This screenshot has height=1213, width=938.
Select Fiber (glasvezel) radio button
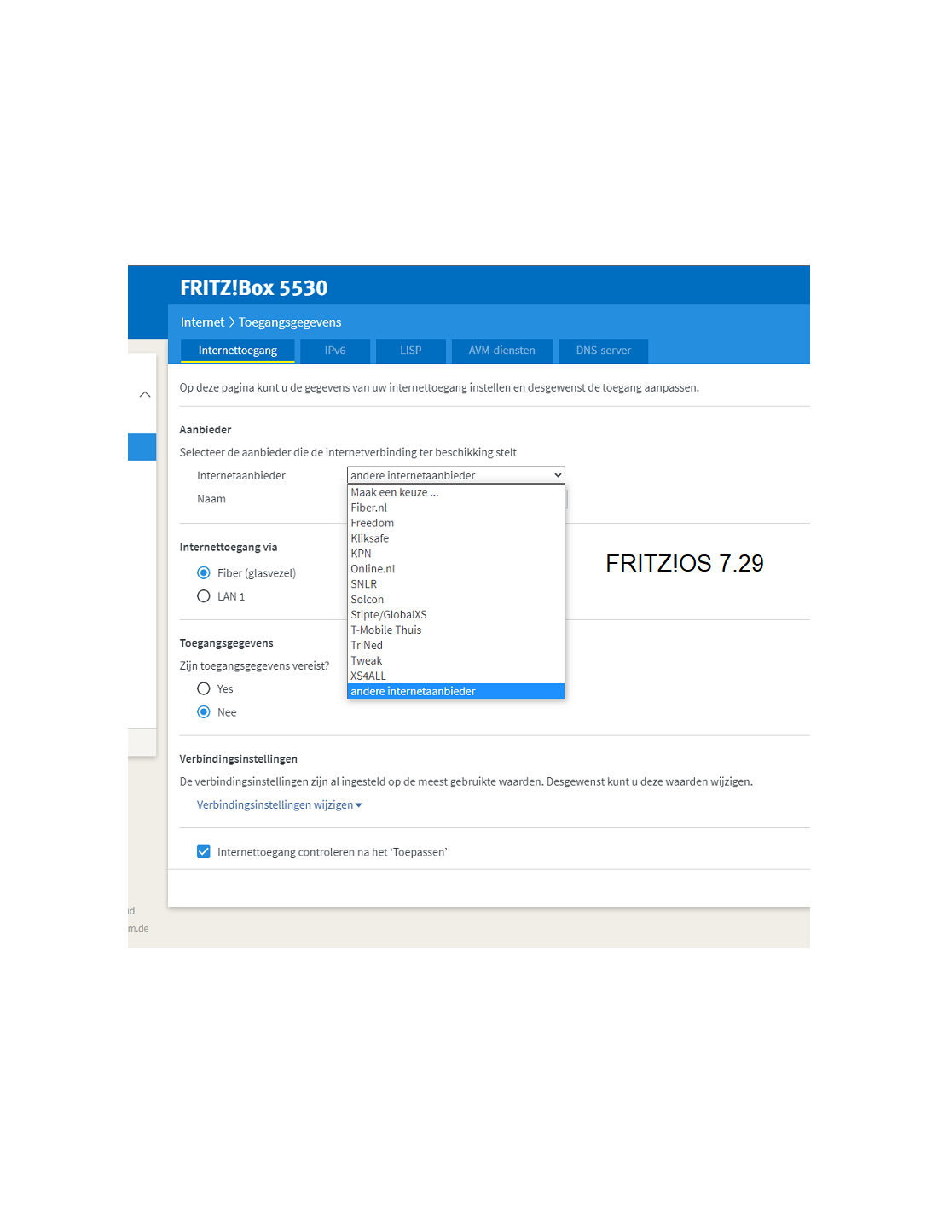click(x=204, y=573)
